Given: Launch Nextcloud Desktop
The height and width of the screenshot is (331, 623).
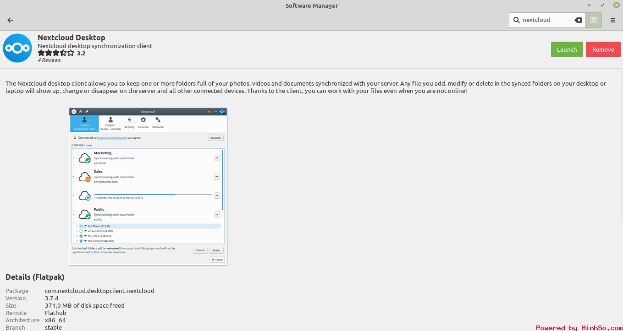Looking at the screenshot, I should point(567,49).
